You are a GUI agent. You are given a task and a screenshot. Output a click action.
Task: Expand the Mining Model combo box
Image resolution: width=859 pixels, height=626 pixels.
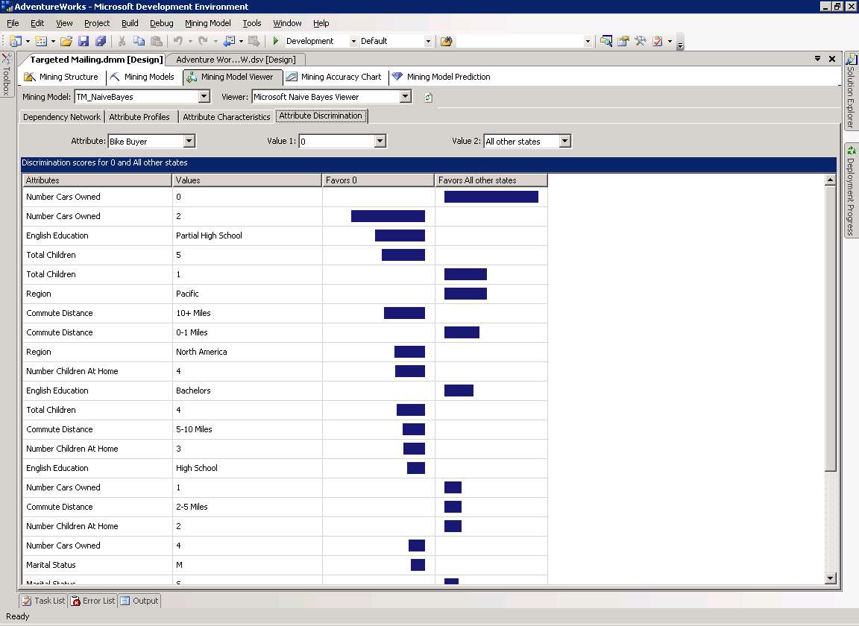point(204,97)
